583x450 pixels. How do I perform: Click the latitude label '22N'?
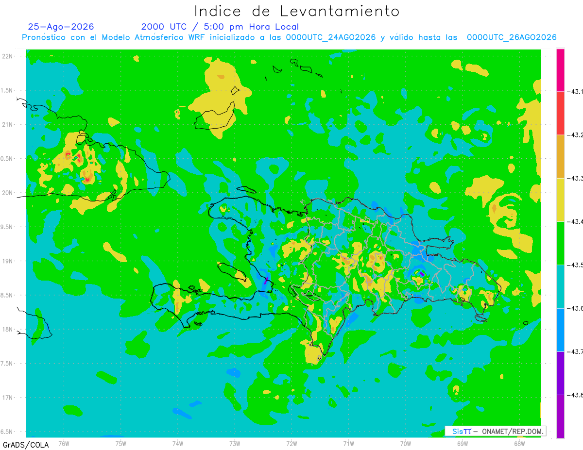pyautogui.click(x=8, y=56)
